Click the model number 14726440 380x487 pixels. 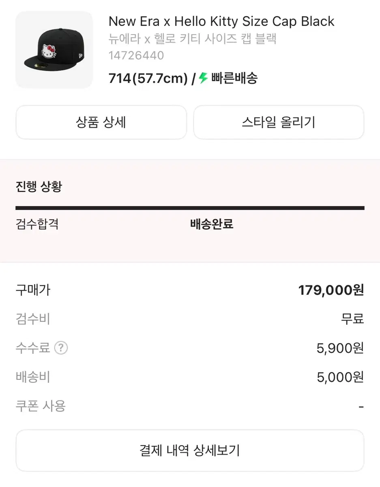tap(136, 56)
